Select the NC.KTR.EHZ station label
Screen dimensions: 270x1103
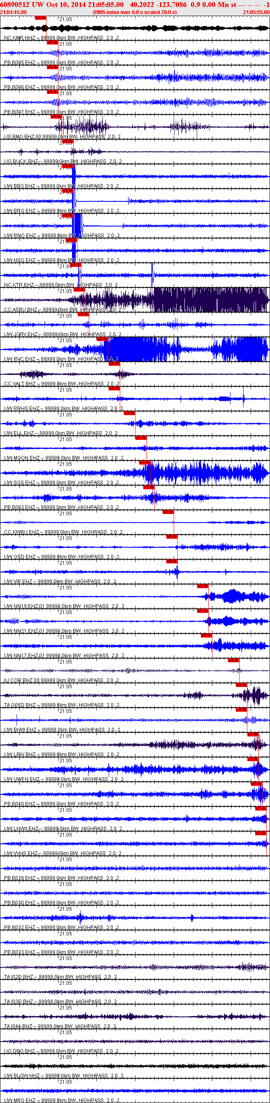click(61, 285)
